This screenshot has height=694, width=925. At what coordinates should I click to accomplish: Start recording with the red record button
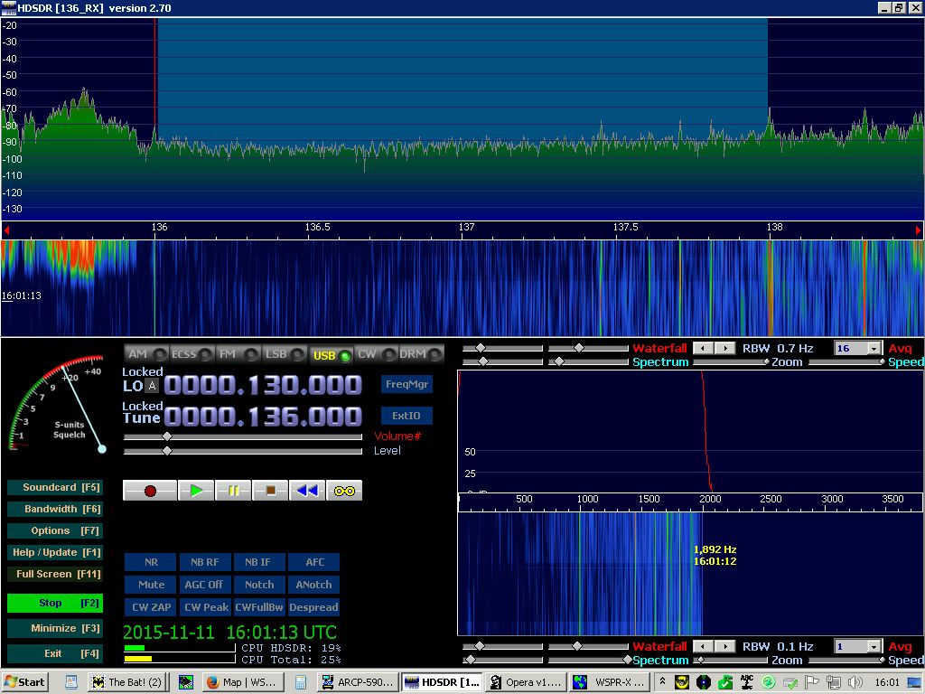(150, 491)
